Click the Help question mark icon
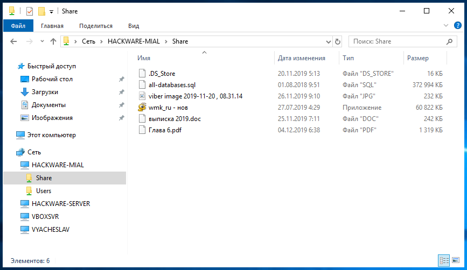Image resolution: width=467 pixels, height=270 pixels. pyautogui.click(x=457, y=25)
